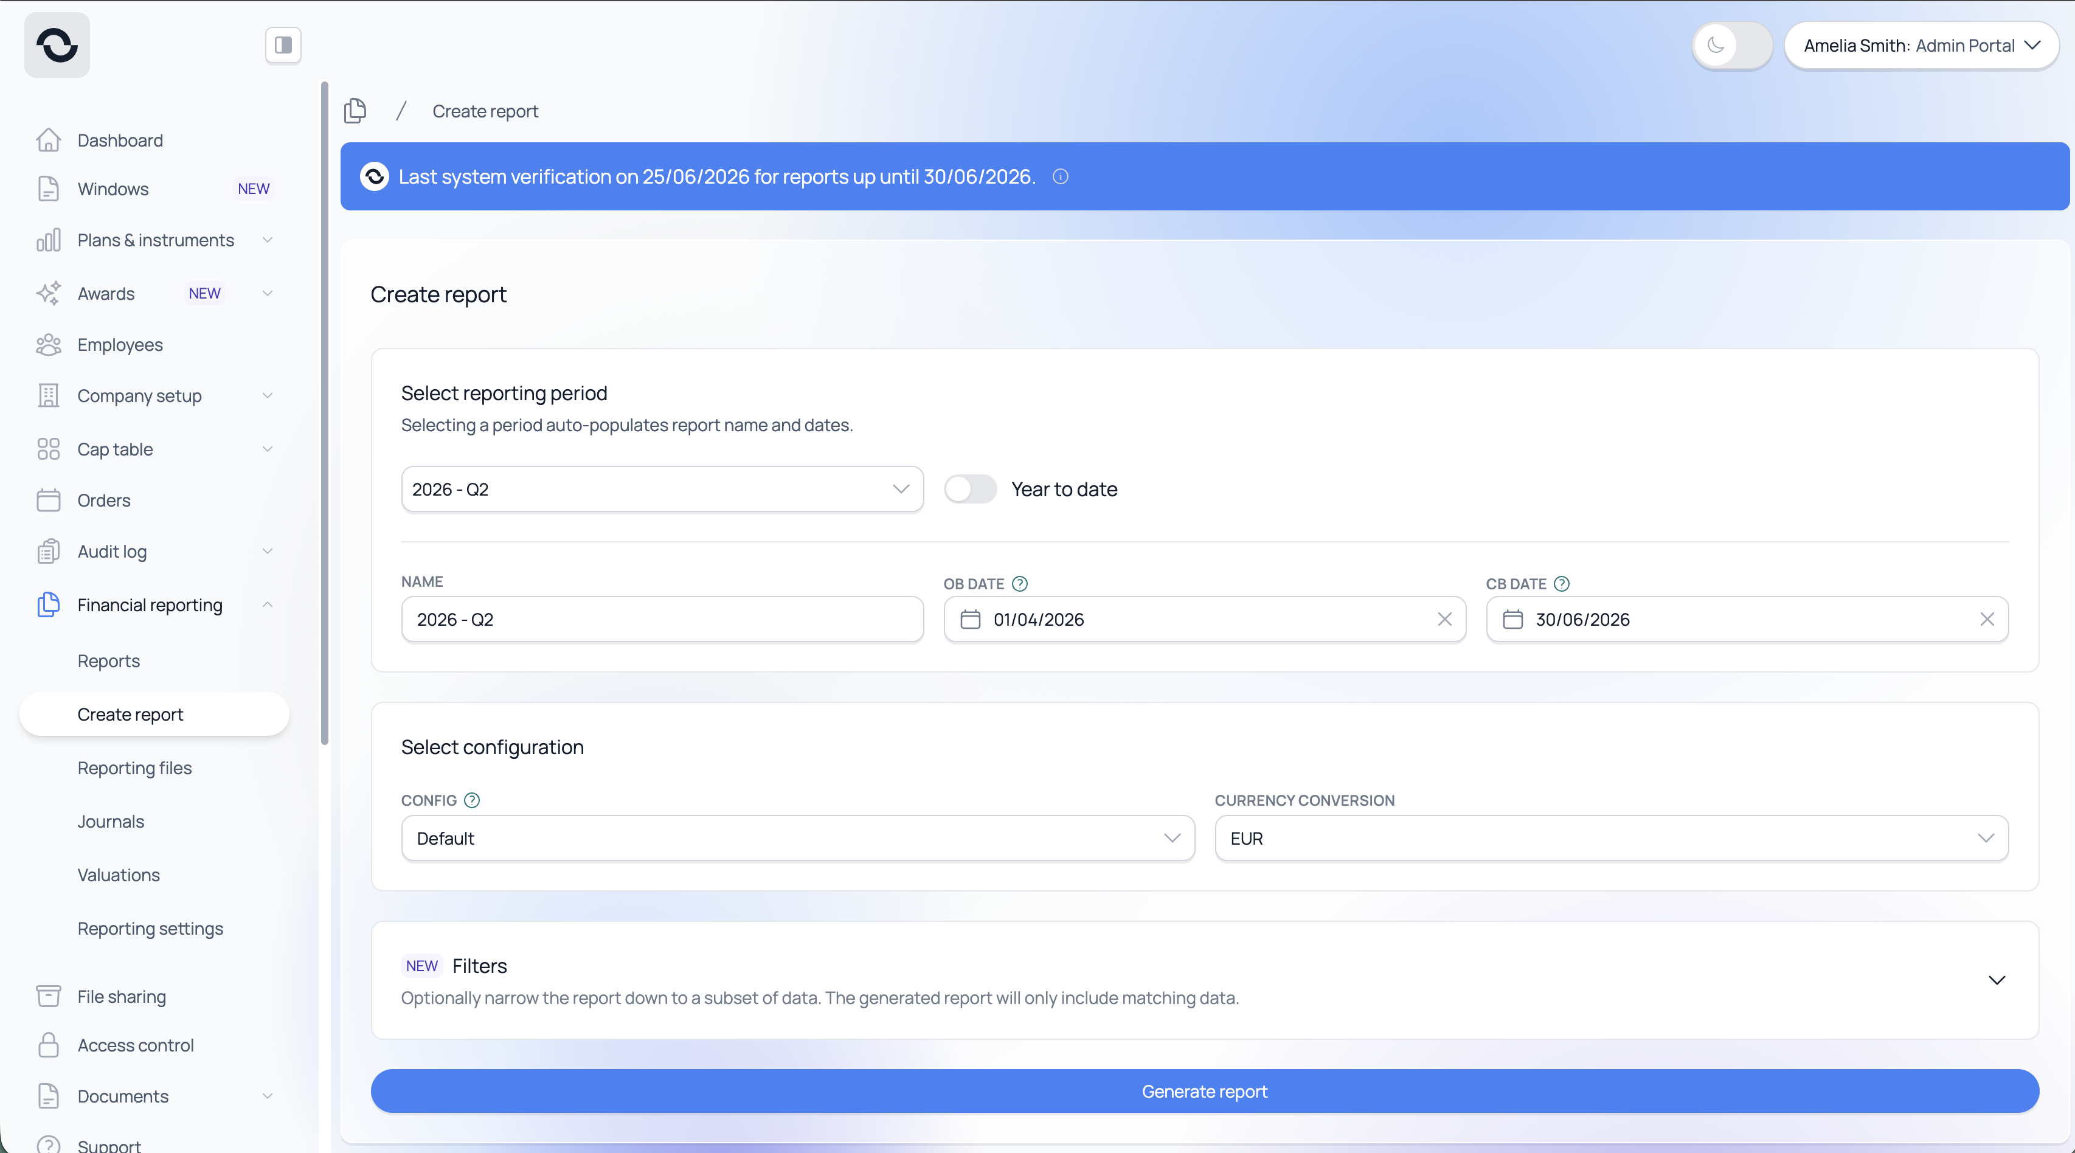Collapse the Financial reporting chevron
Image resolution: width=2075 pixels, height=1153 pixels.
pos(268,604)
